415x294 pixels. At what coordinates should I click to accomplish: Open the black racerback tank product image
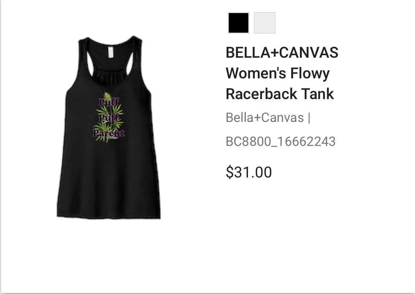tap(109, 127)
